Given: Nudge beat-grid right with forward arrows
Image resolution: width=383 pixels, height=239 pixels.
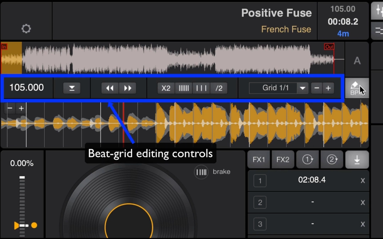Looking at the screenshot, I should point(128,88).
